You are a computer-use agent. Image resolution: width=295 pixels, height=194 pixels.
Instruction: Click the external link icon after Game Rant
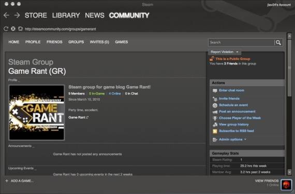click(x=87, y=118)
